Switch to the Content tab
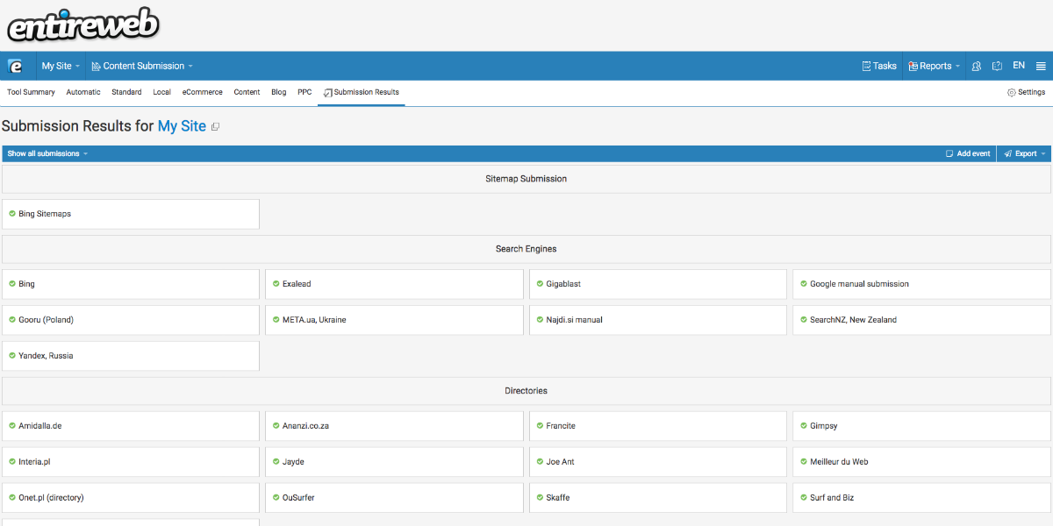Viewport: 1053px width, 526px height. [247, 92]
